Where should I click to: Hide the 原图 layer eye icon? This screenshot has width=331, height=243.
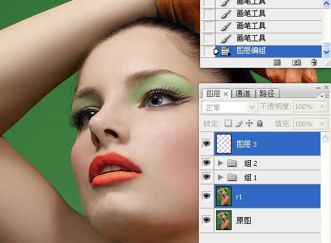207,220
